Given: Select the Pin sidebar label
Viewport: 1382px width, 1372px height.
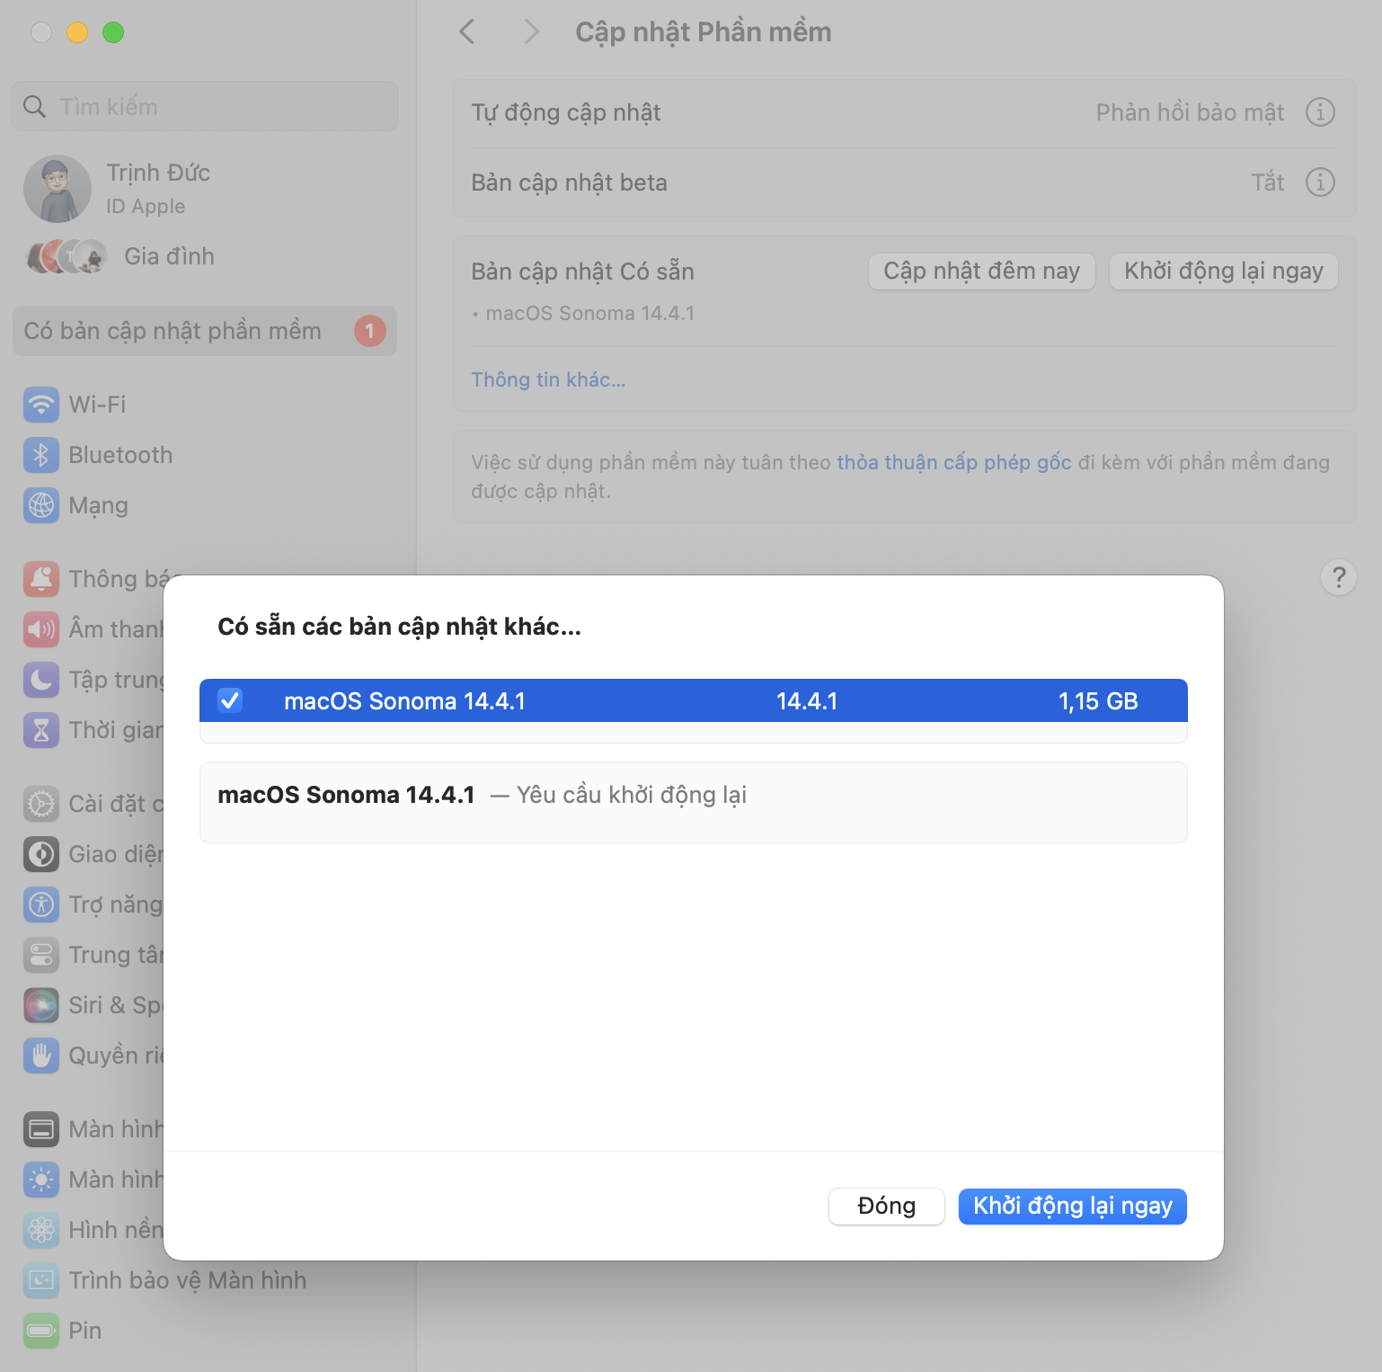Looking at the screenshot, I should pyautogui.click(x=85, y=1331).
